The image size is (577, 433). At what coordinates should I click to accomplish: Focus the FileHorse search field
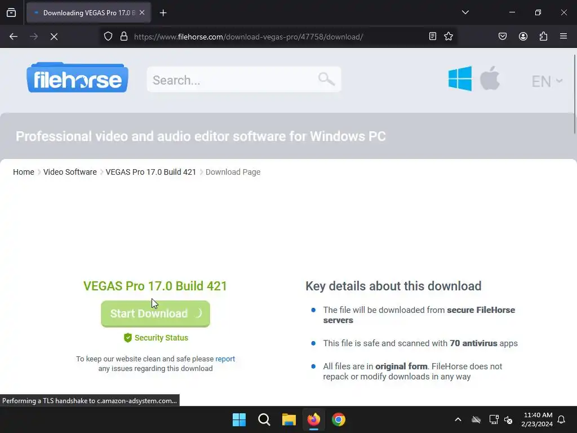click(243, 79)
